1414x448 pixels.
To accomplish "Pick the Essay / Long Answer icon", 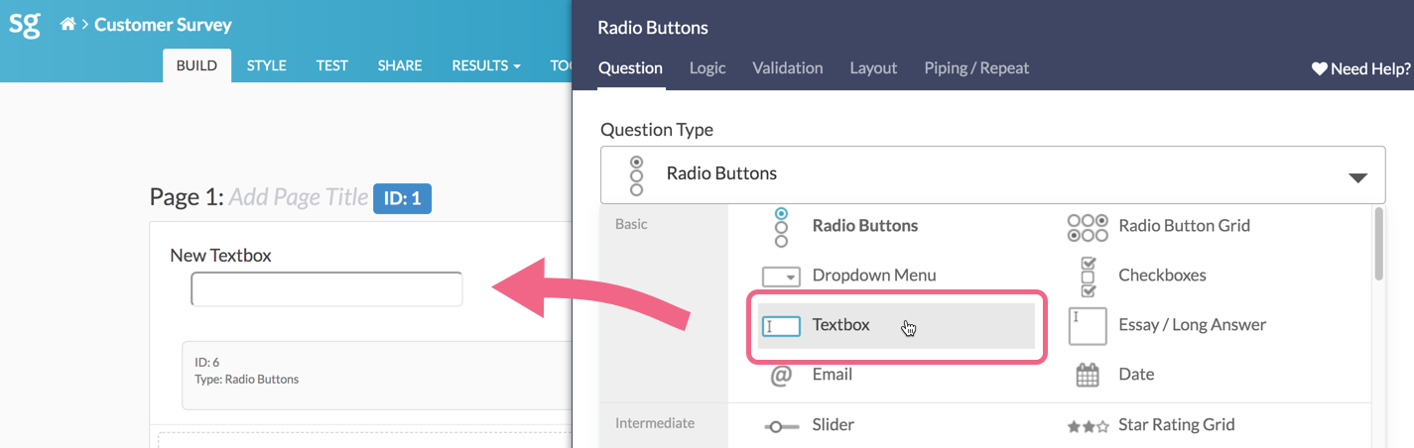I will click(1088, 326).
